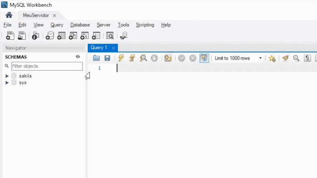Open a script file in query editor
The height and width of the screenshot is (178, 317).
[x=96, y=58]
